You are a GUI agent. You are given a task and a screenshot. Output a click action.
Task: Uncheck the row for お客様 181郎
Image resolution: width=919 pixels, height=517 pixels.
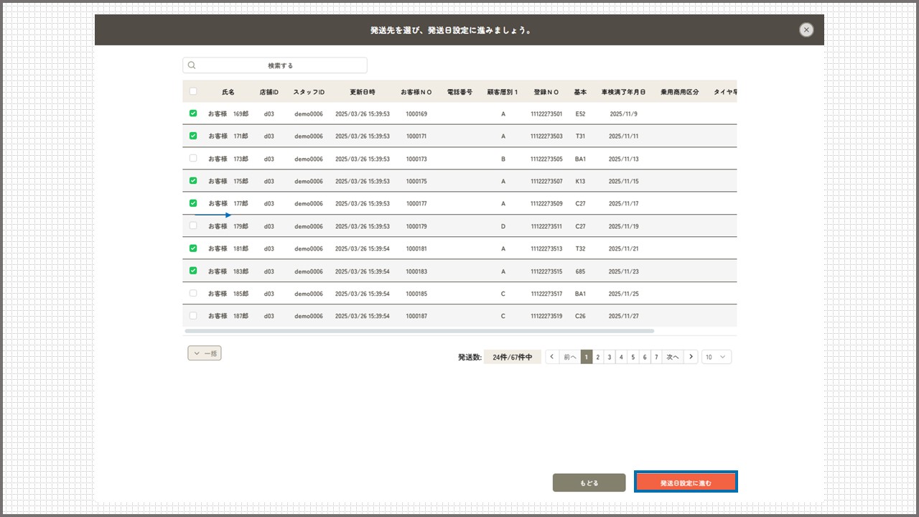(193, 248)
